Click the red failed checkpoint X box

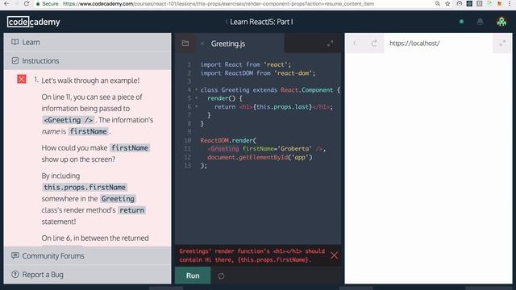tap(22, 79)
